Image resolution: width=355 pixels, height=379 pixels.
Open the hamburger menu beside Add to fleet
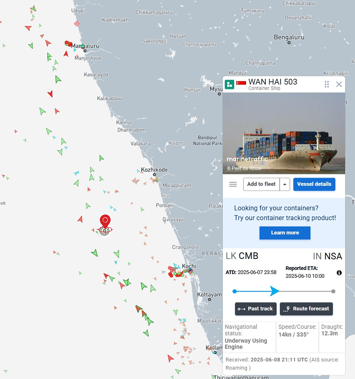coord(233,185)
